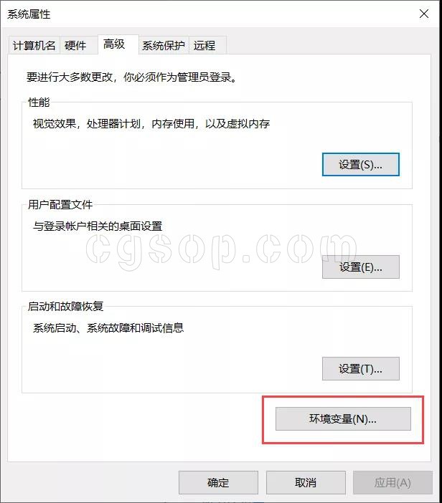Go to the 系统保护 tab
Screen dimensions: 442x503
point(164,46)
